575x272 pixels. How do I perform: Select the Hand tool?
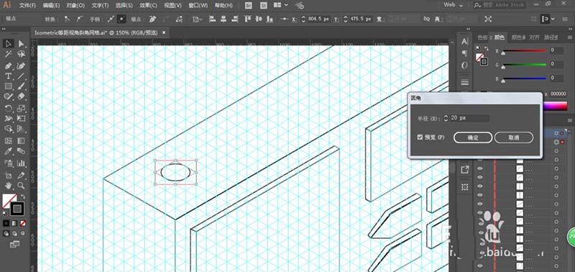(8, 186)
